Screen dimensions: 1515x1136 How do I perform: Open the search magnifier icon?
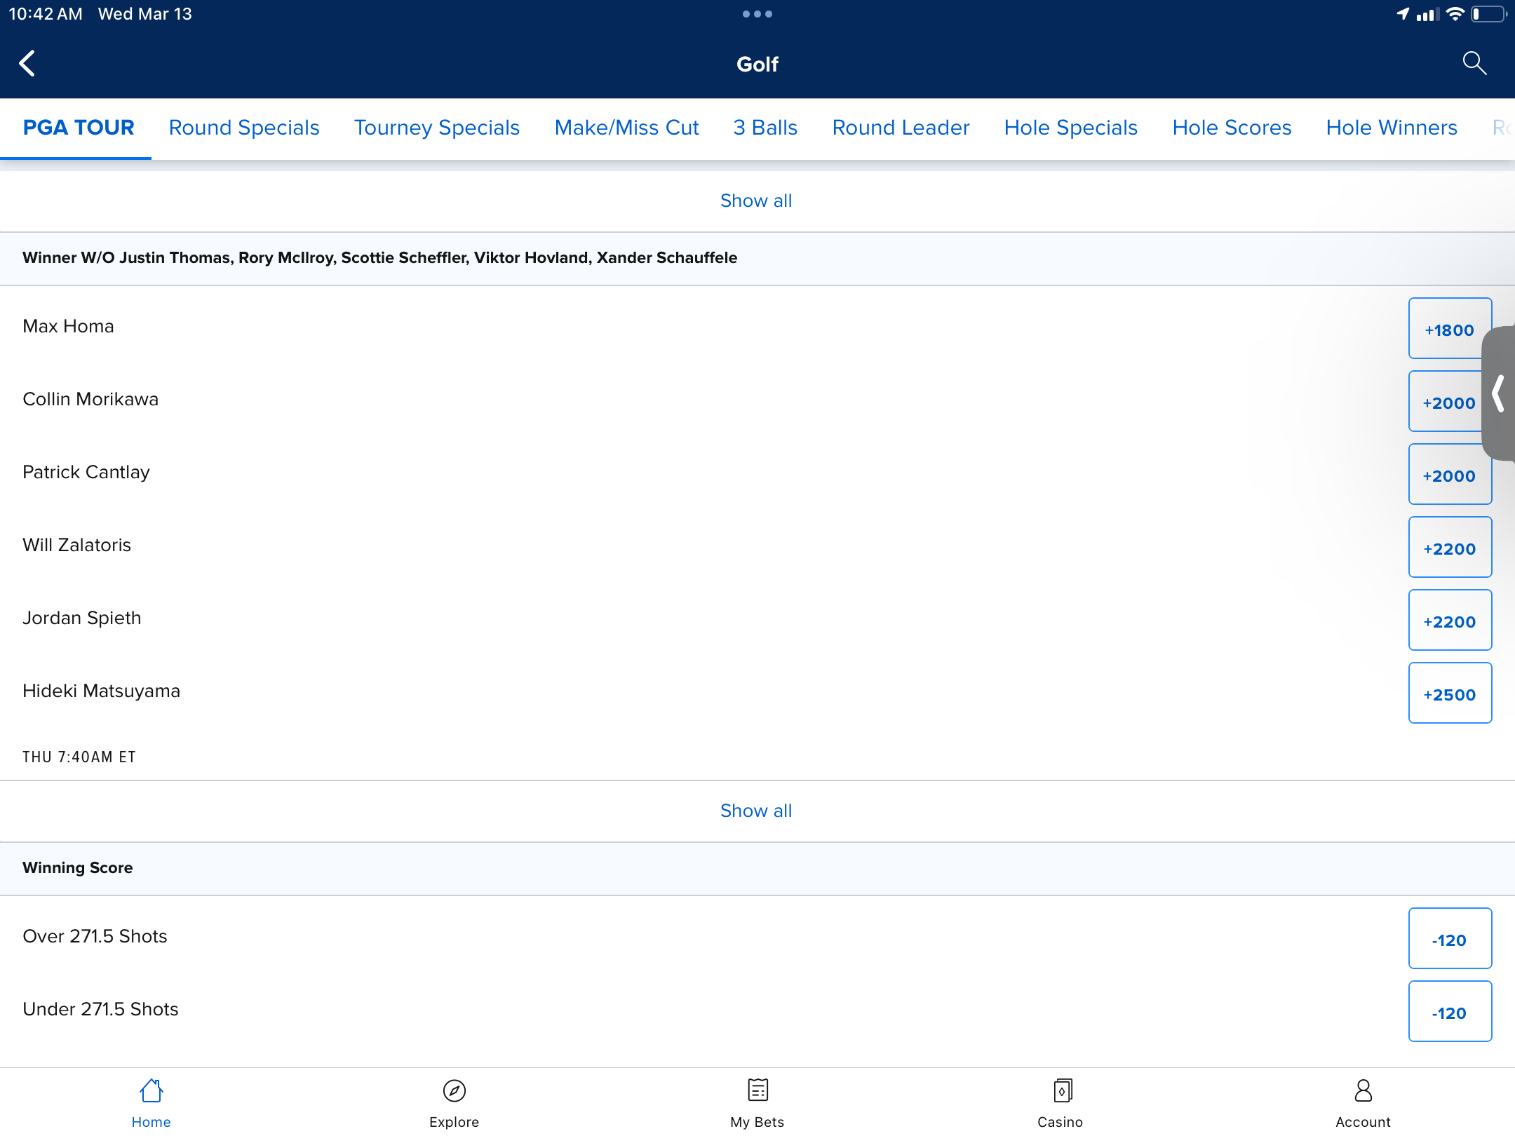pos(1474,63)
